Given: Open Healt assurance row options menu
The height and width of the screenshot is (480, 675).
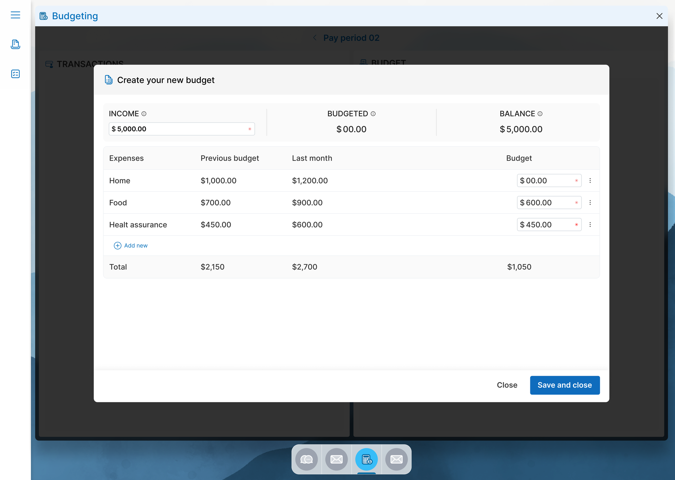Looking at the screenshot, I should (590, 225).
